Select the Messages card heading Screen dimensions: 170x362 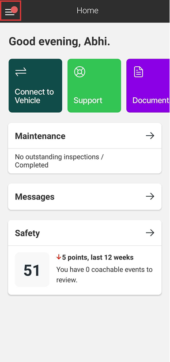click(x=34, y=197)
